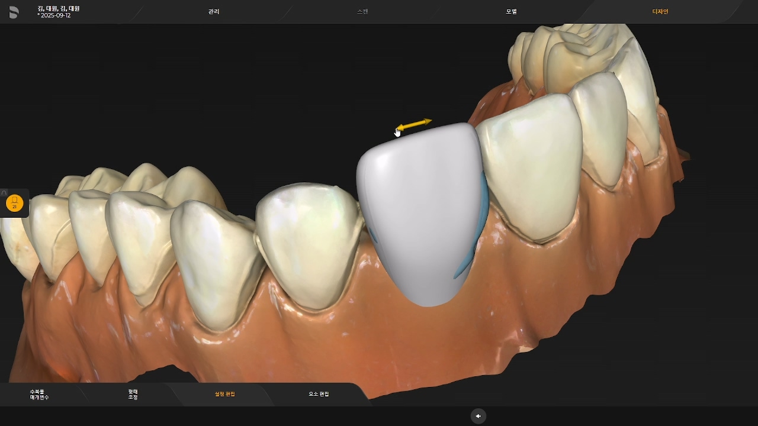Screen dimensions: 758x426
Task: Click the patient name and date label
Action: [58, 12]
